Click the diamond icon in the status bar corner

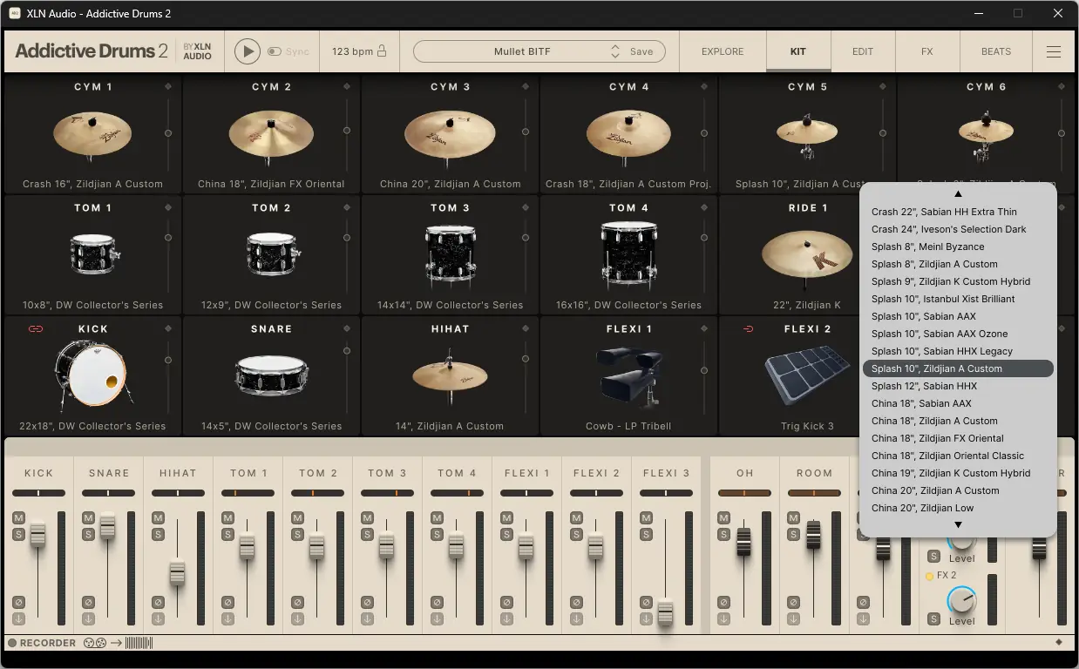(1059, 643)
